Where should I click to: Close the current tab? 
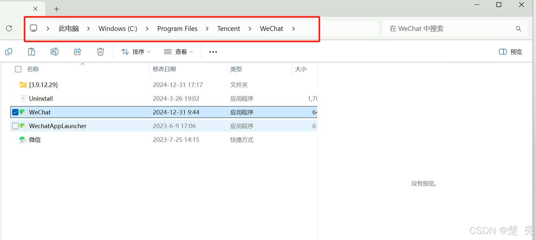pos(35,9)
